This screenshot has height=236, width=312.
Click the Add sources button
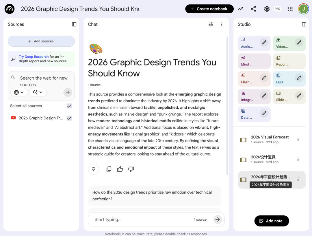tap(41, 41)
